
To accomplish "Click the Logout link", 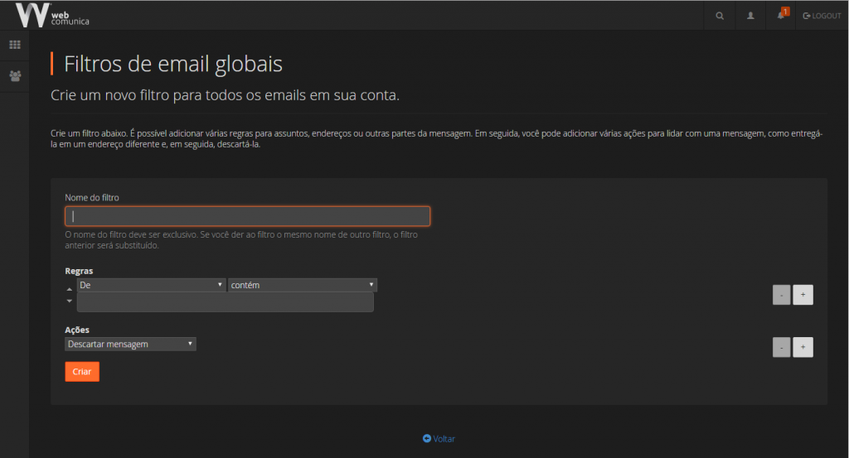I will [822, 16].
